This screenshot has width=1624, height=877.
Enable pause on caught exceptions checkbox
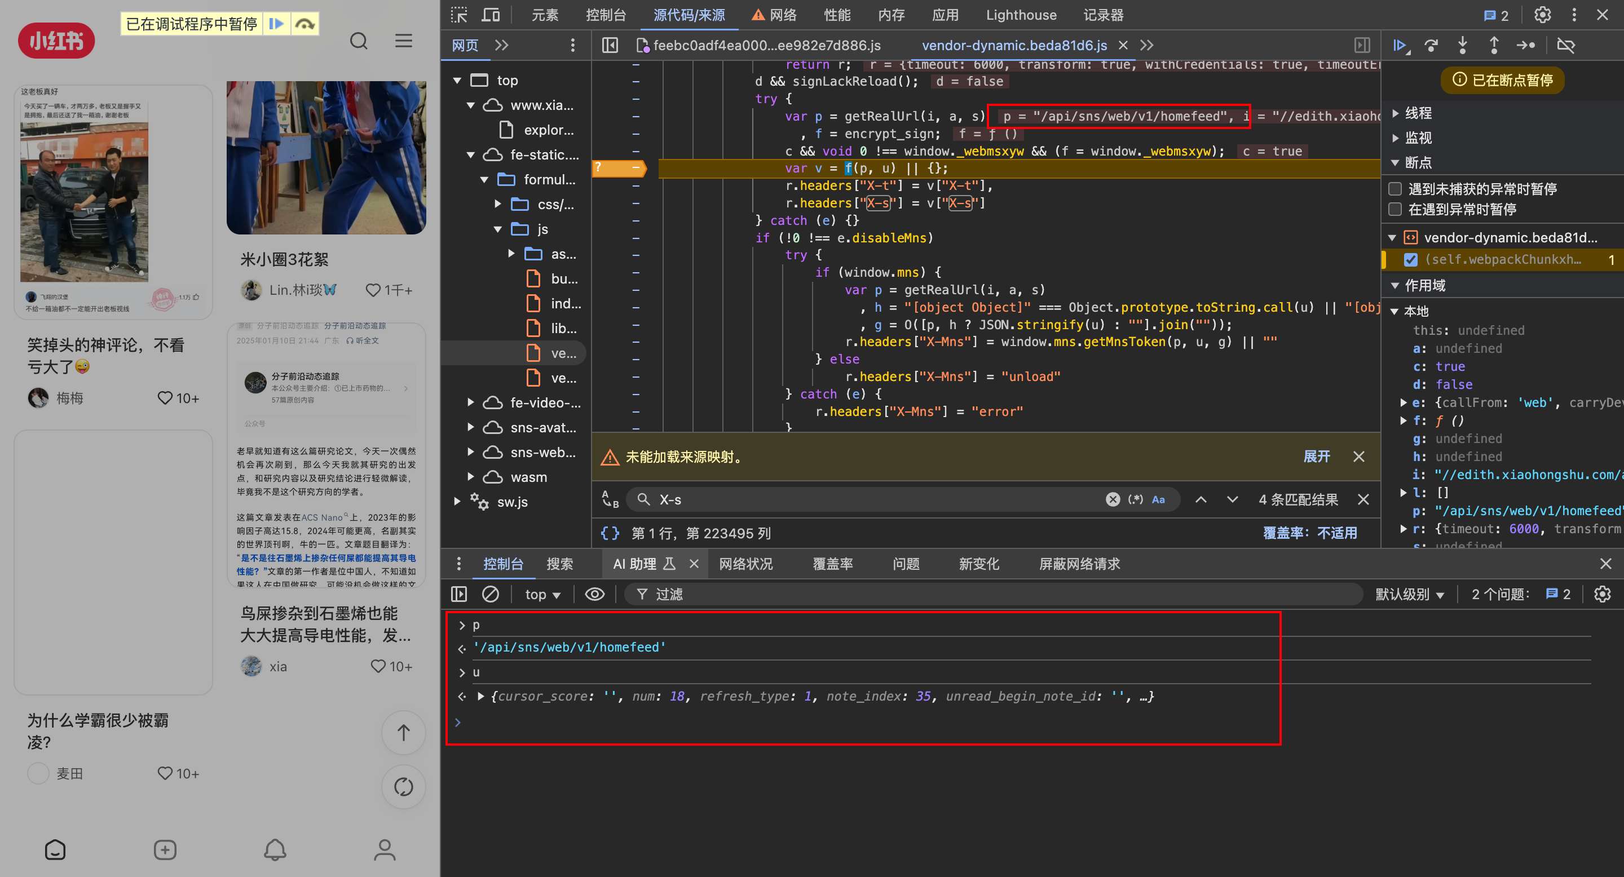coord(1395,209)
